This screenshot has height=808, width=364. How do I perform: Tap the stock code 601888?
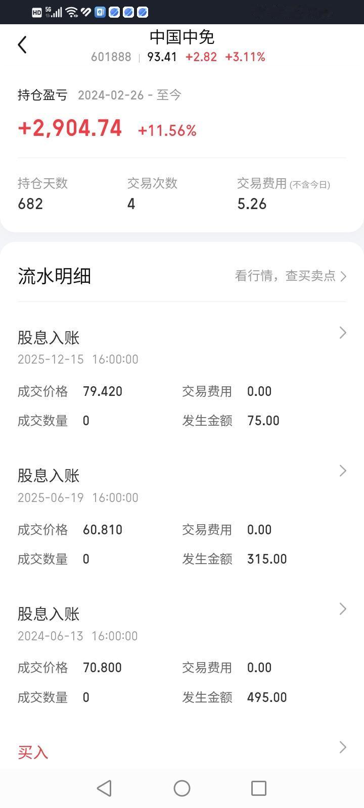(111, 57)
